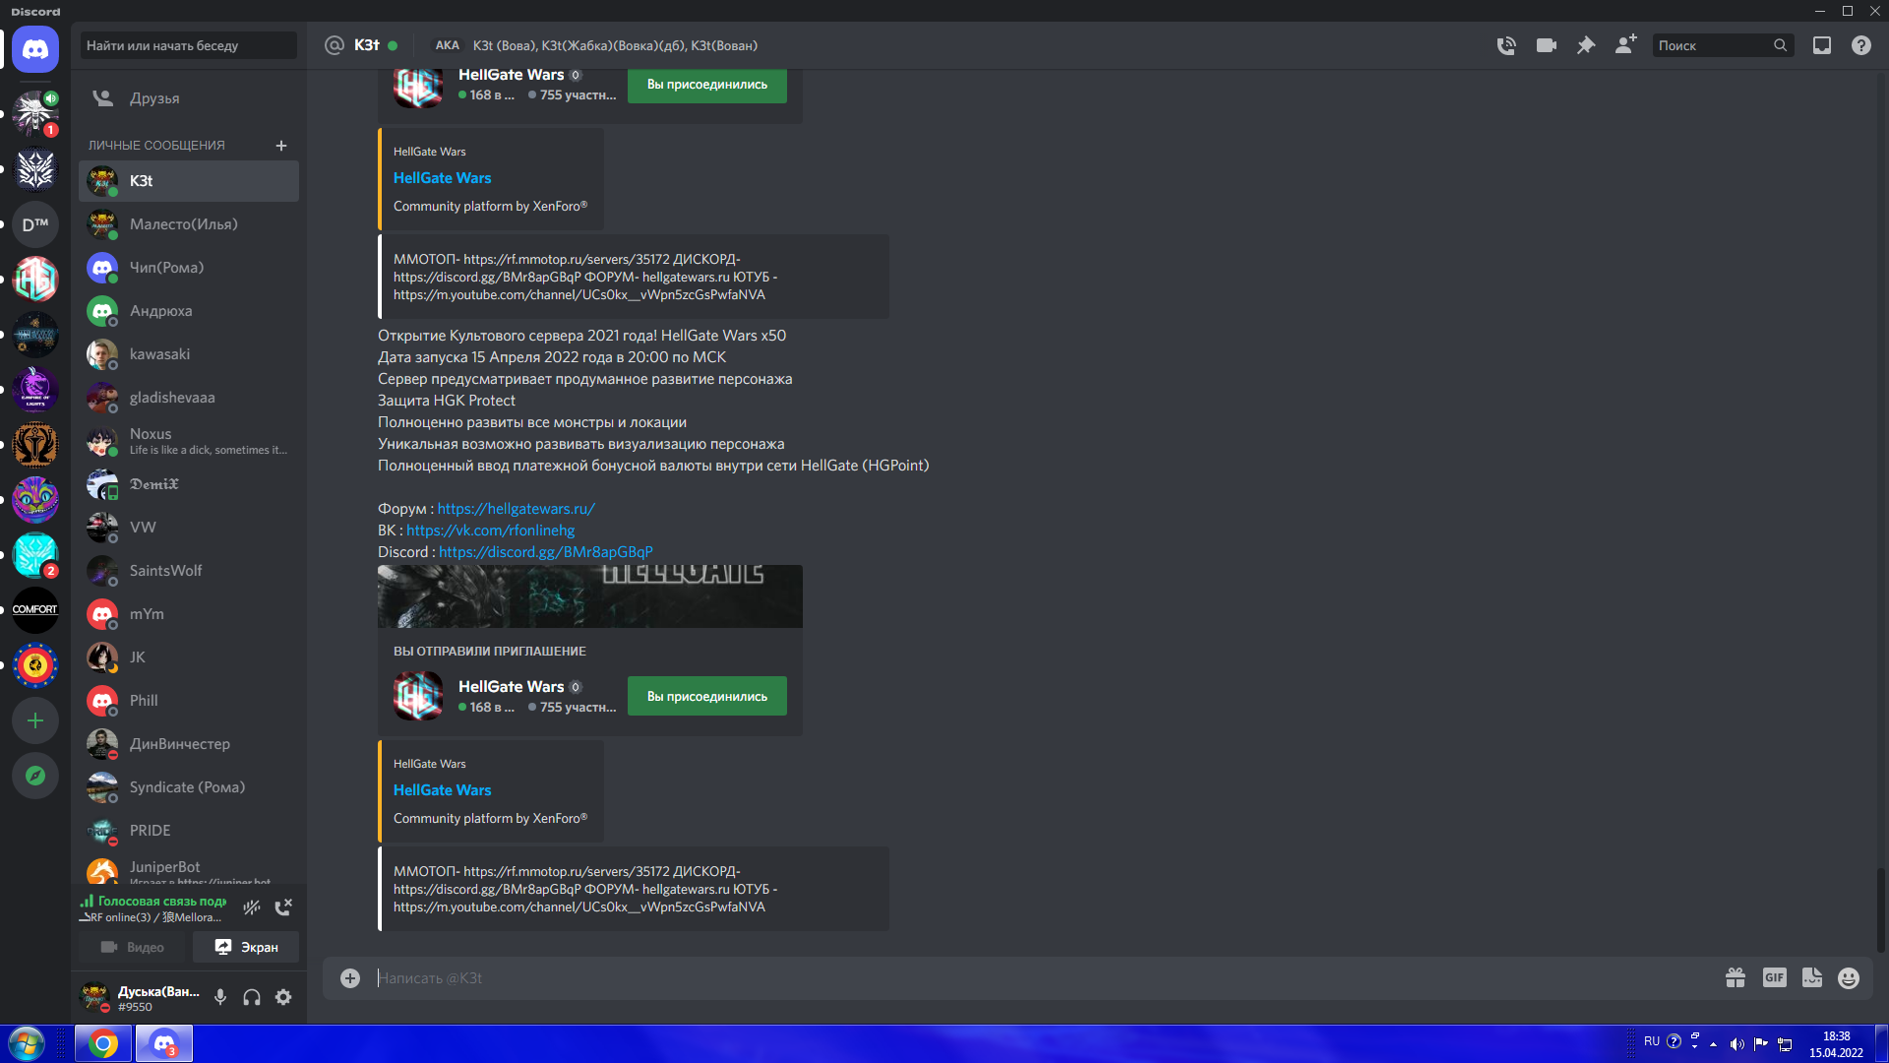Open chat with Малесто(Илья)
This screenshot has height=1063, width=1889.
[x=189, y=224]
